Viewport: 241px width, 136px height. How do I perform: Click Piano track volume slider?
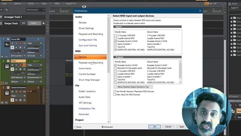(x=34, y=69)
